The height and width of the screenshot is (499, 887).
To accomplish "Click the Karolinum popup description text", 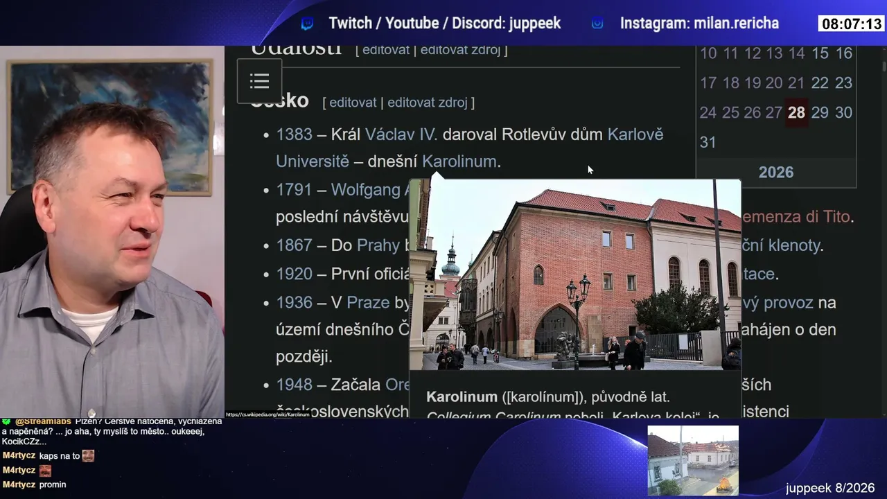I will (x=574, y=404).
